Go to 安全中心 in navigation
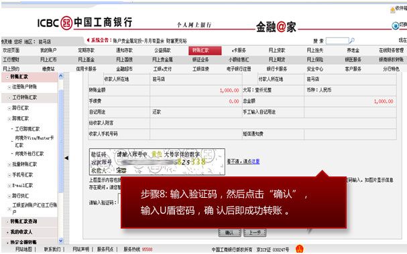Viewport: 407px width, 254px height. click(x=315, y=69)
